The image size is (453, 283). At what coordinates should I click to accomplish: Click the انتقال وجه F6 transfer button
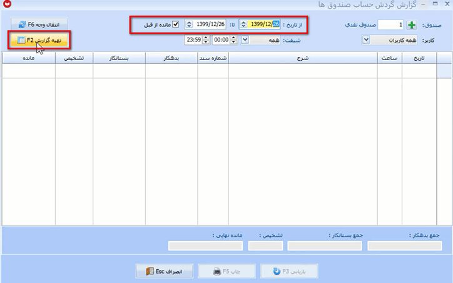click(x=39, y=24)
